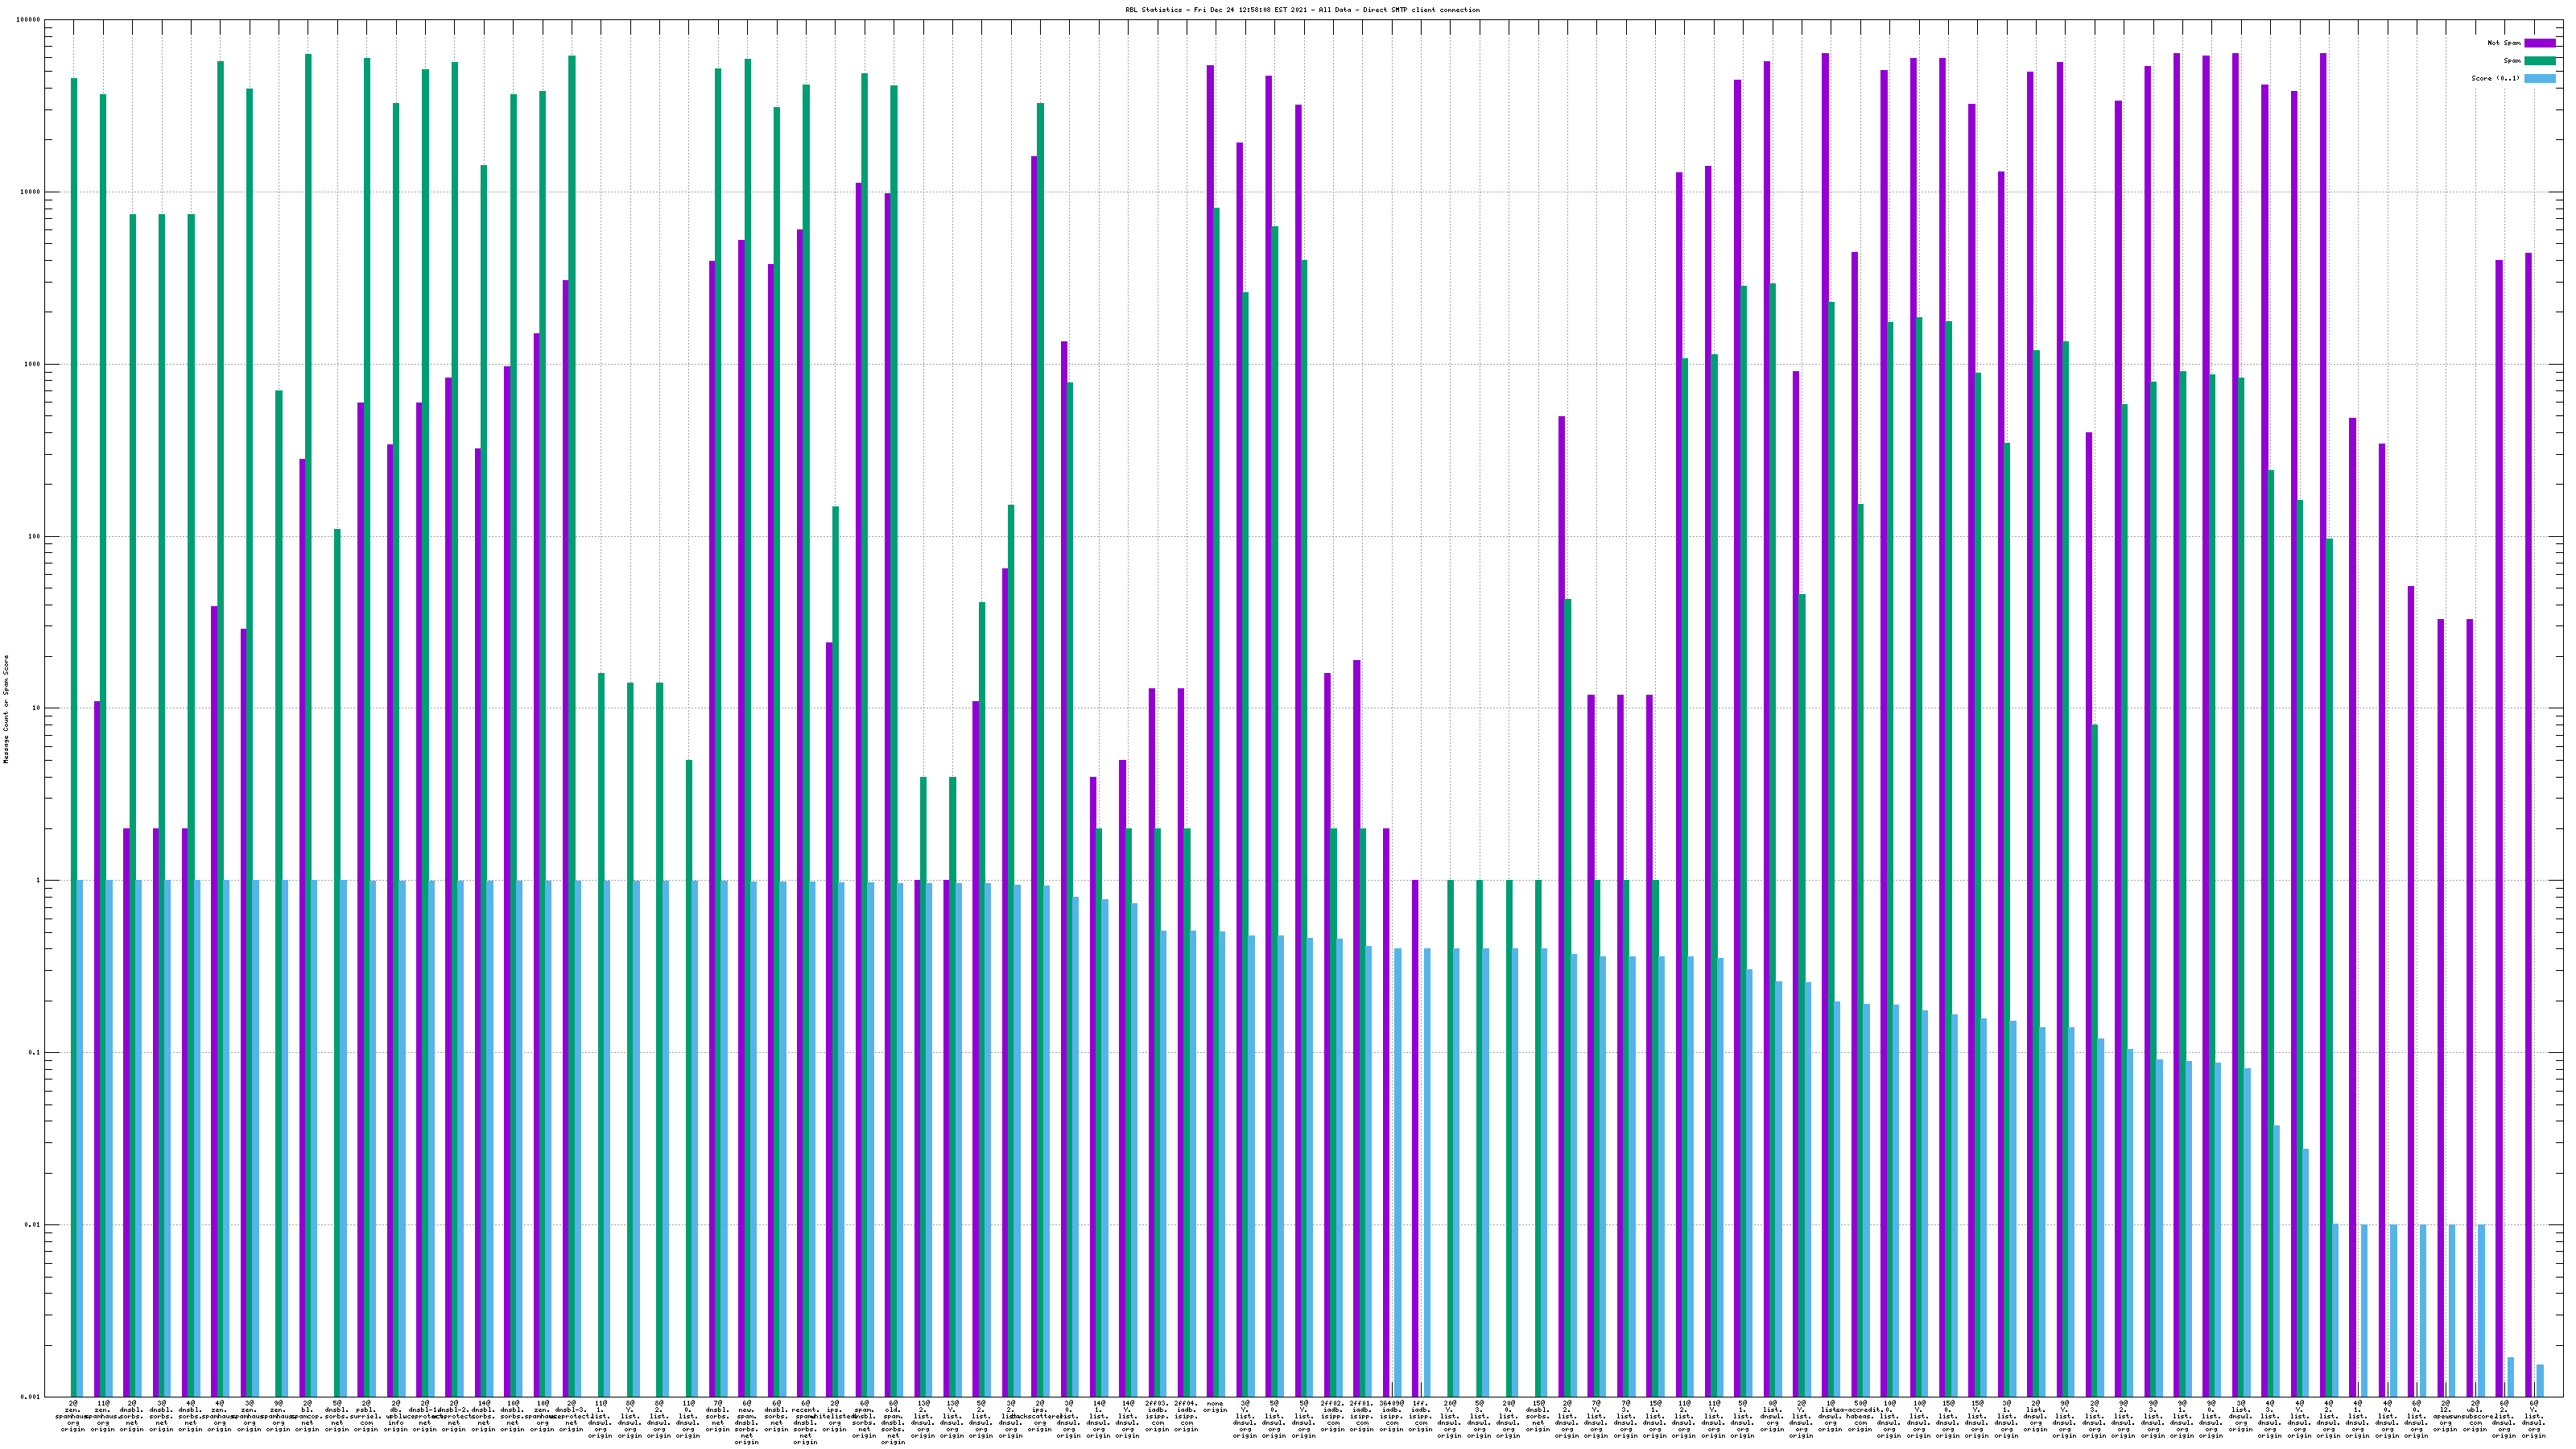The width and height of the screenshot is (2576, 1449).
Task: Click the 'Message Count or Spam Score' axis label
Action: point(6,709)
